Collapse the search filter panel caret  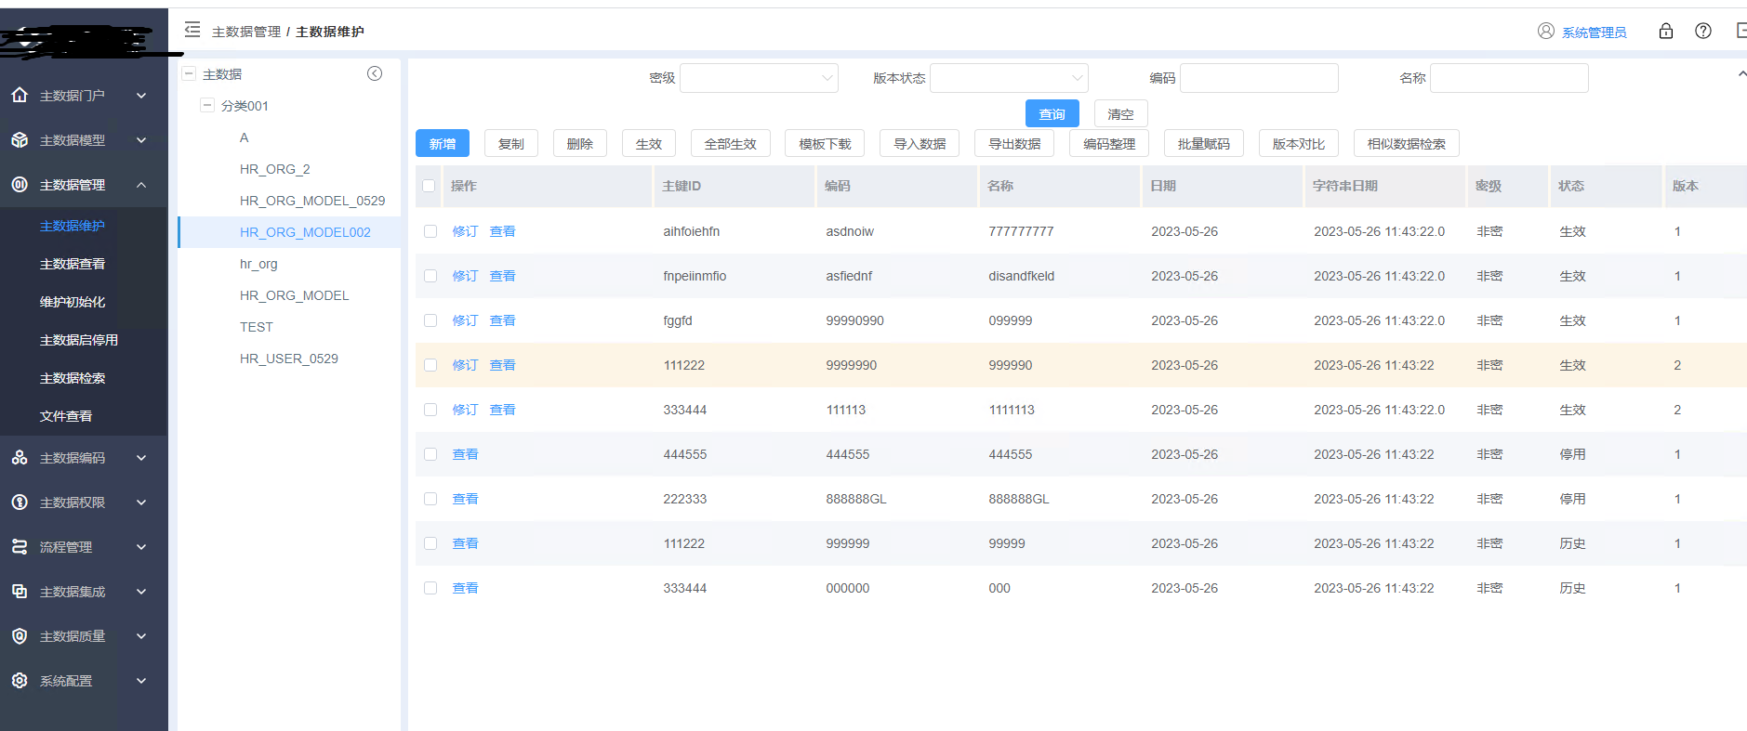tap(1741, 74)
